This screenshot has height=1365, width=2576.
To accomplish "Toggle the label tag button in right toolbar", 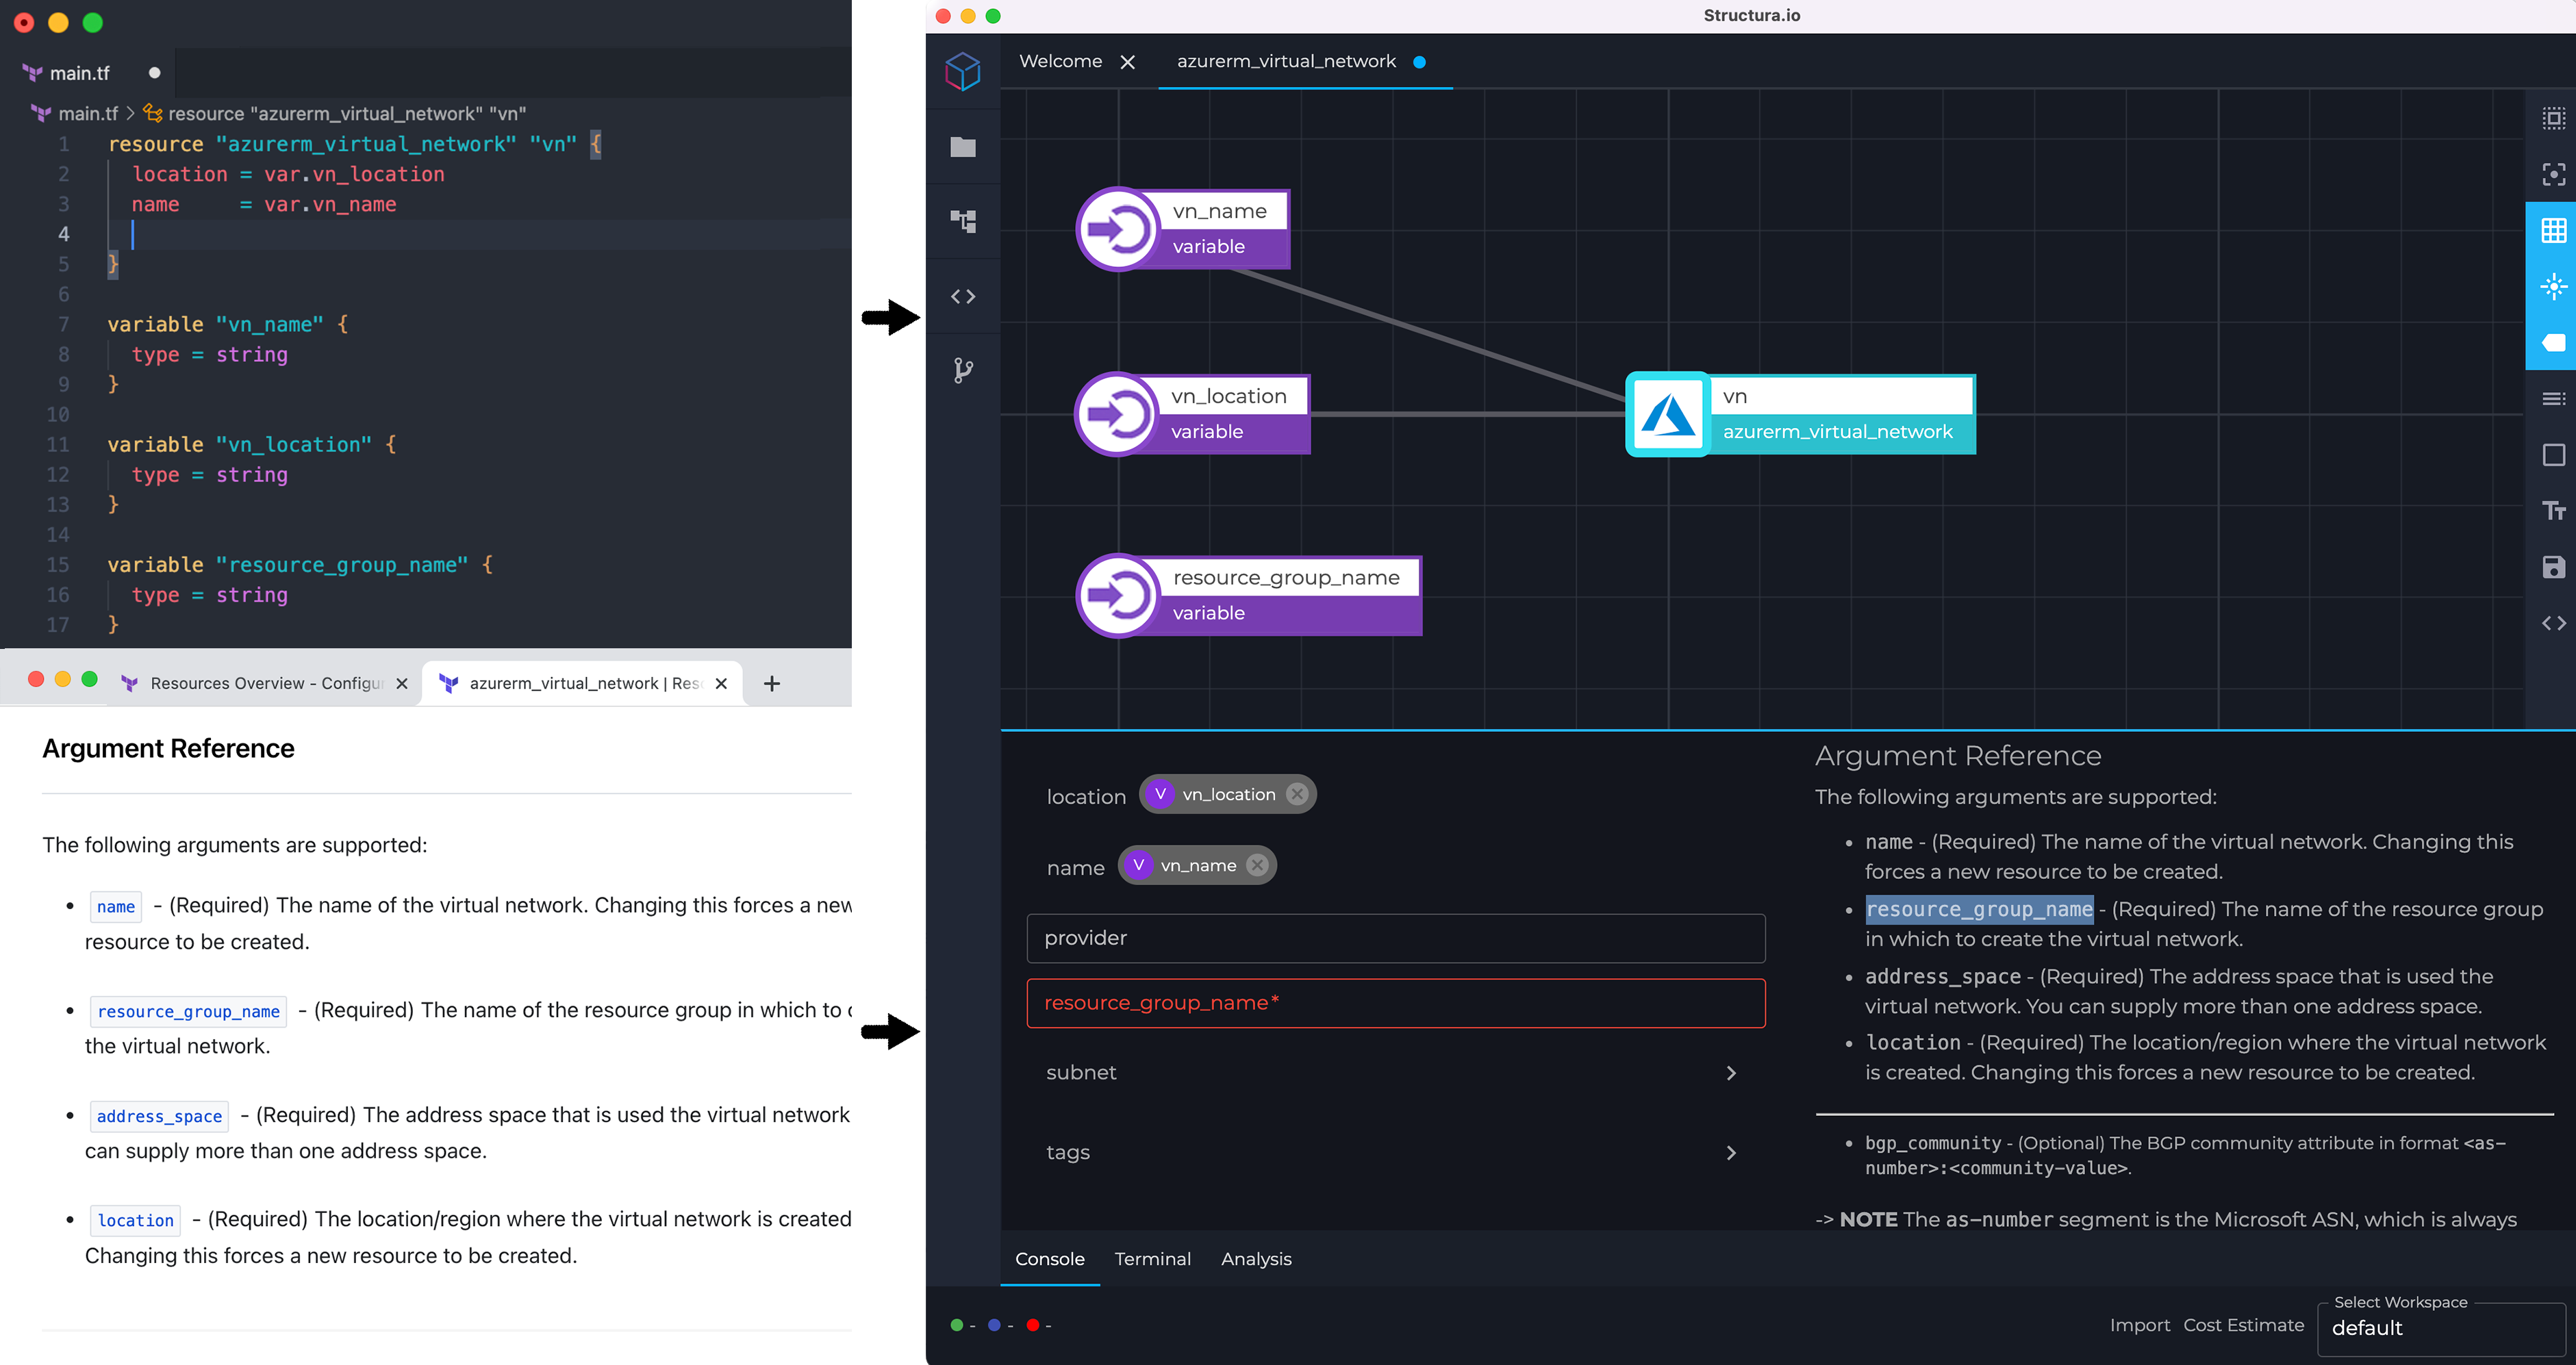I will tap(2553, 343).
